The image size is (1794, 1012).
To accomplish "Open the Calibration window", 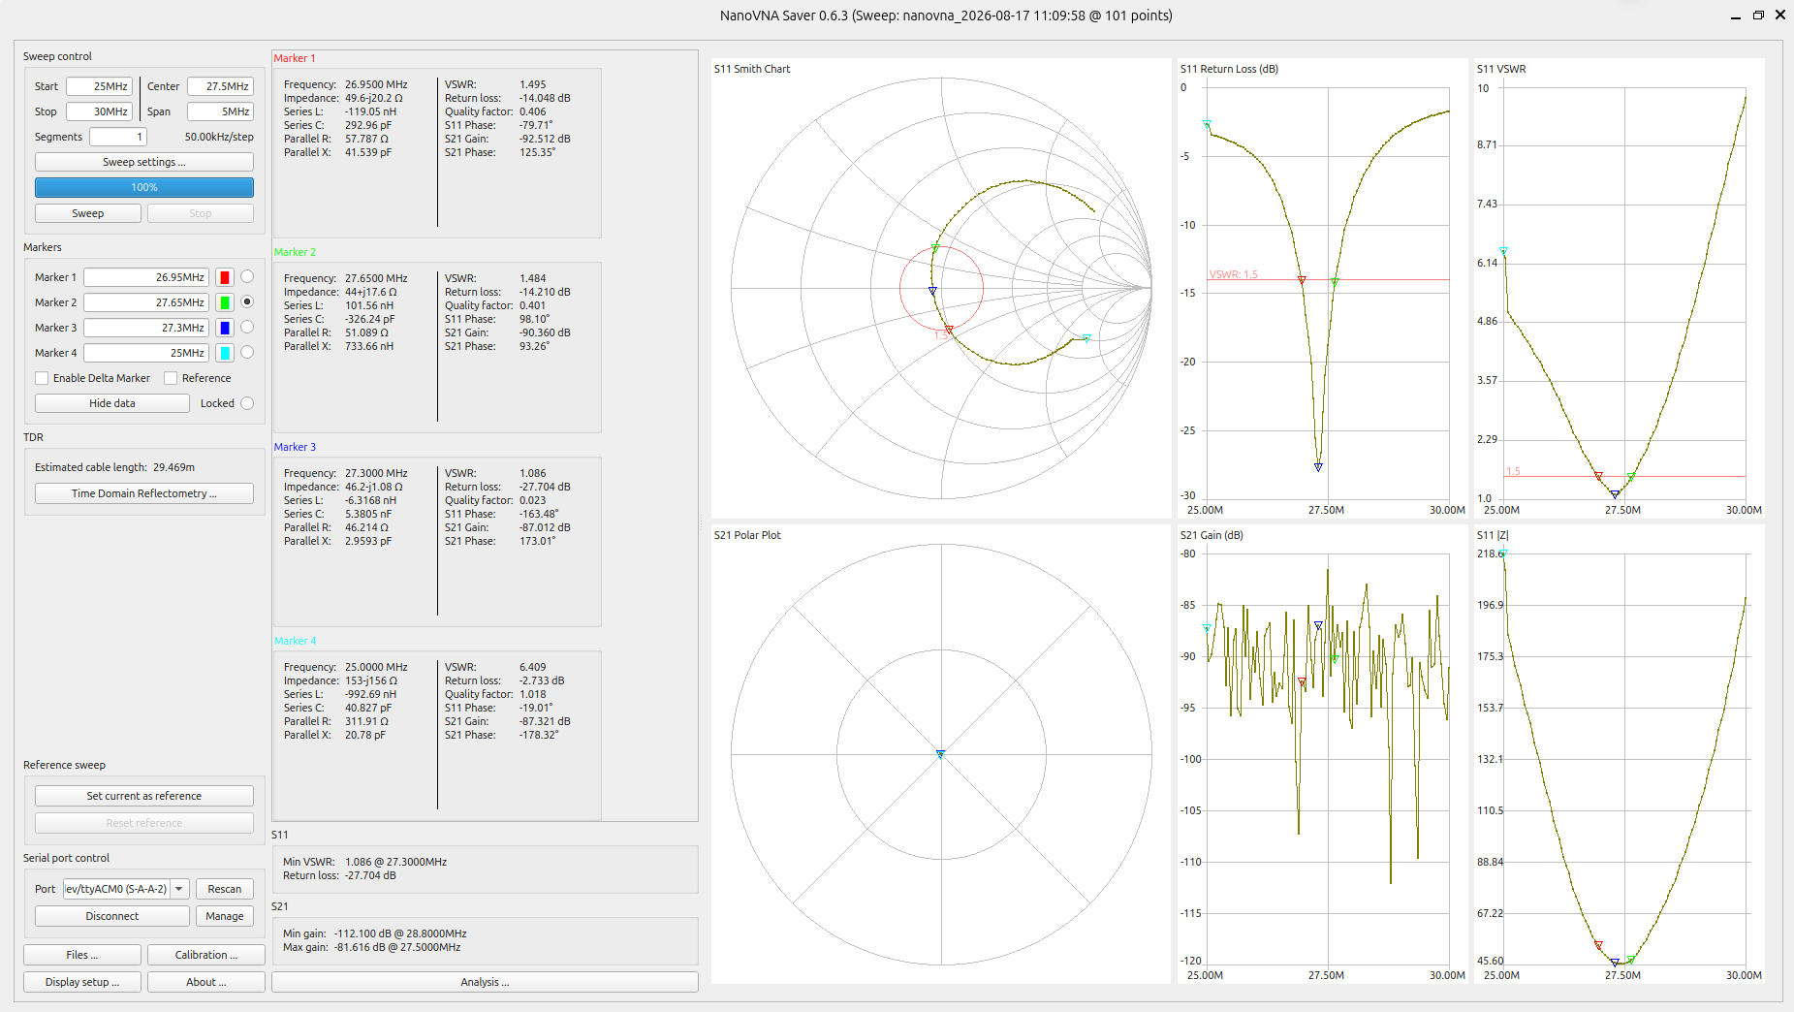I will point(206,955).
